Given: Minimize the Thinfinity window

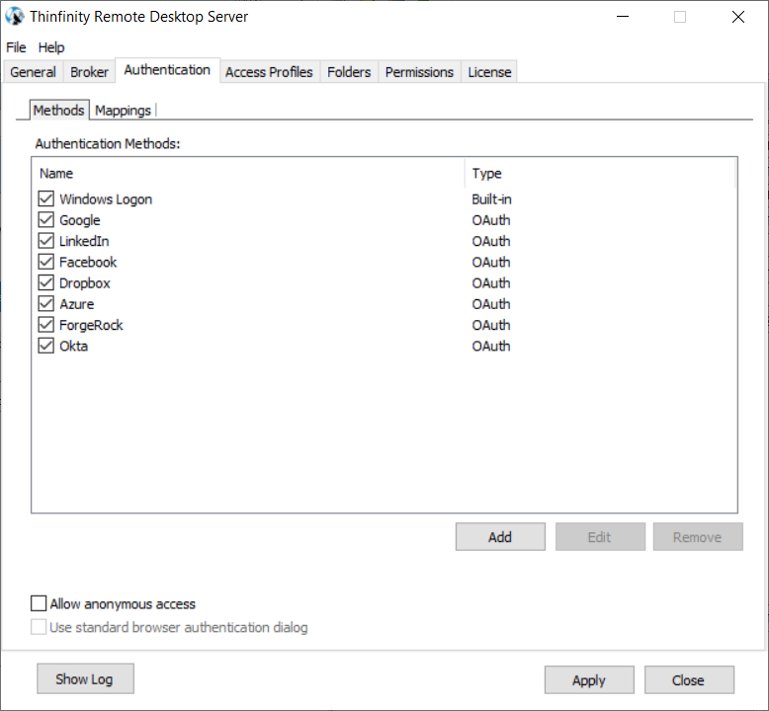Looking at the screenshot, I should [x=623, y=17].
